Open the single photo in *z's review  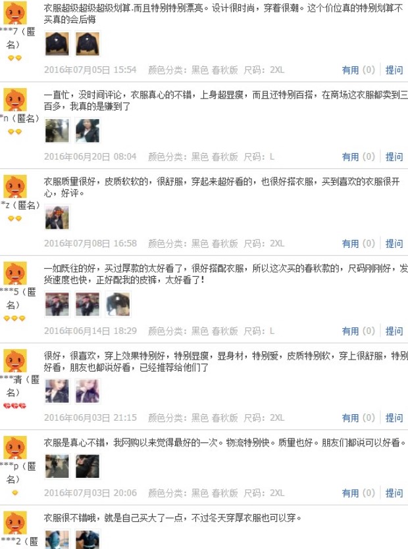[x=57, y=218]
